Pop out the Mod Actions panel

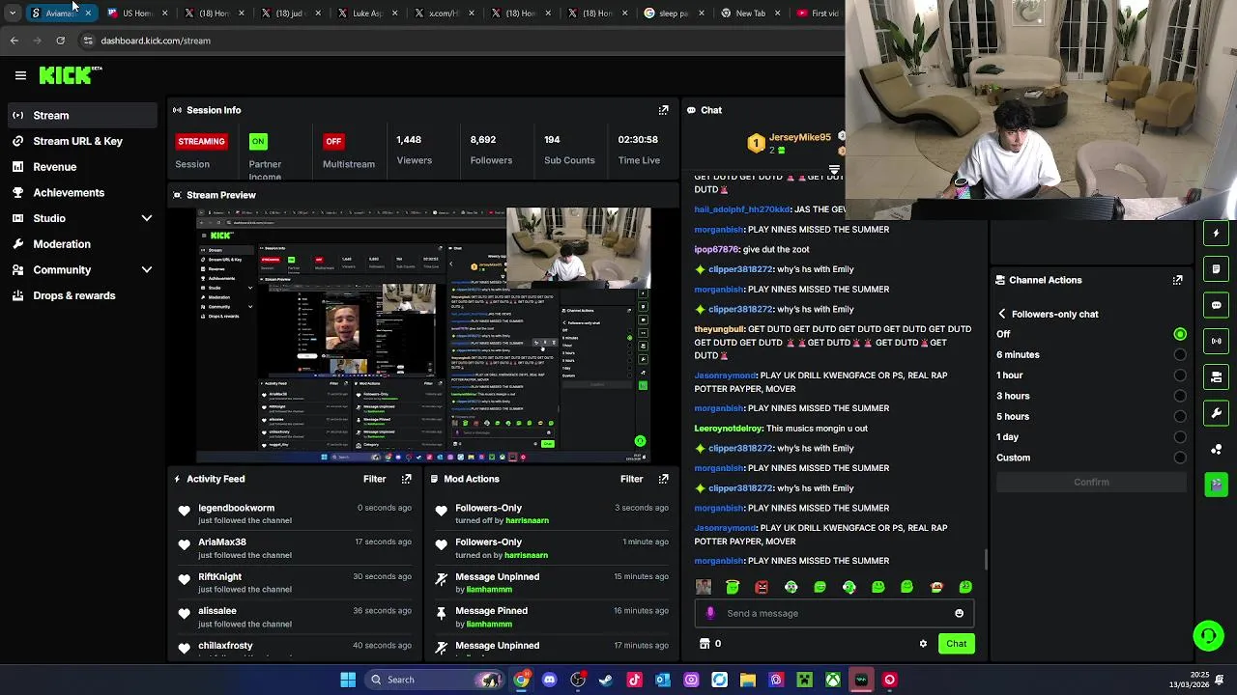[x=663, y=479]
